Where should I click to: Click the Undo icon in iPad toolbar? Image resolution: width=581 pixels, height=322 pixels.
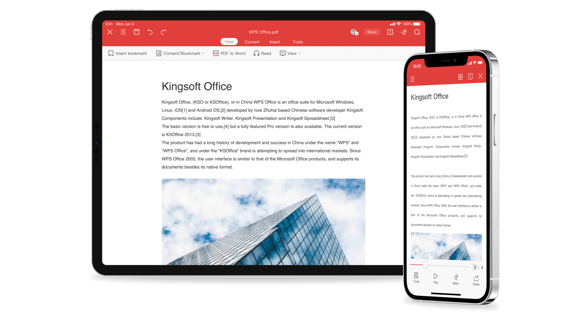(151, 32)
